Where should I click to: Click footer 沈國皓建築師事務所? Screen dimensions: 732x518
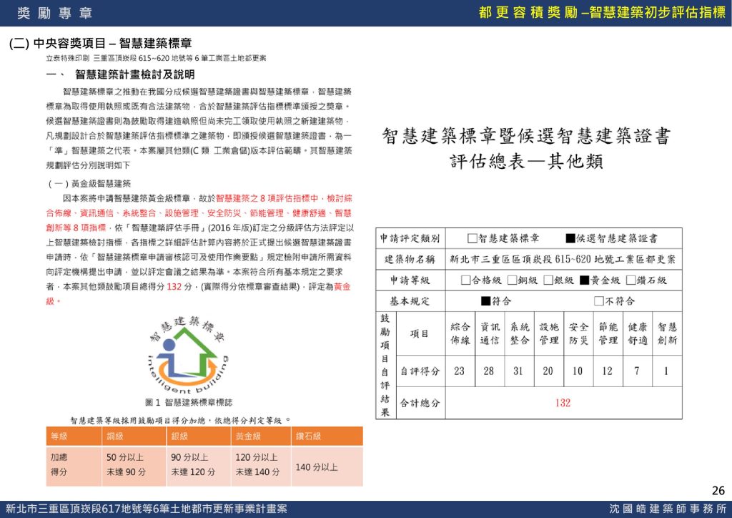tap(668, 509)
